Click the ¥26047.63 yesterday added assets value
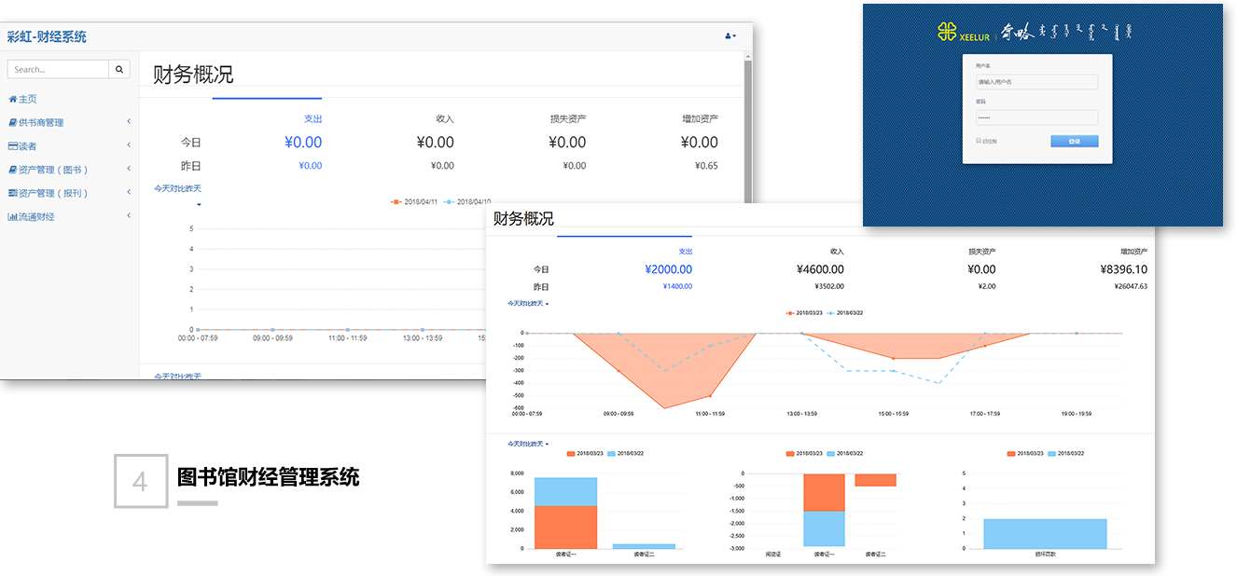The width and height of the screenshot is (1237, 576). [x=1131, y=287]
